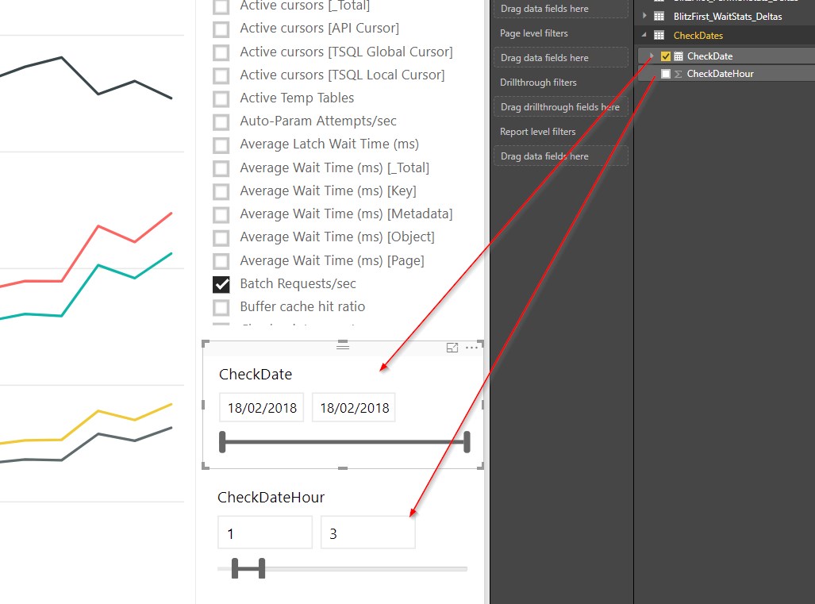This screenshot has height=604, width=815.
Task: Click the BlitzFirst_WaitStats_Deltas table icon
Action: (x=659, y=16)
